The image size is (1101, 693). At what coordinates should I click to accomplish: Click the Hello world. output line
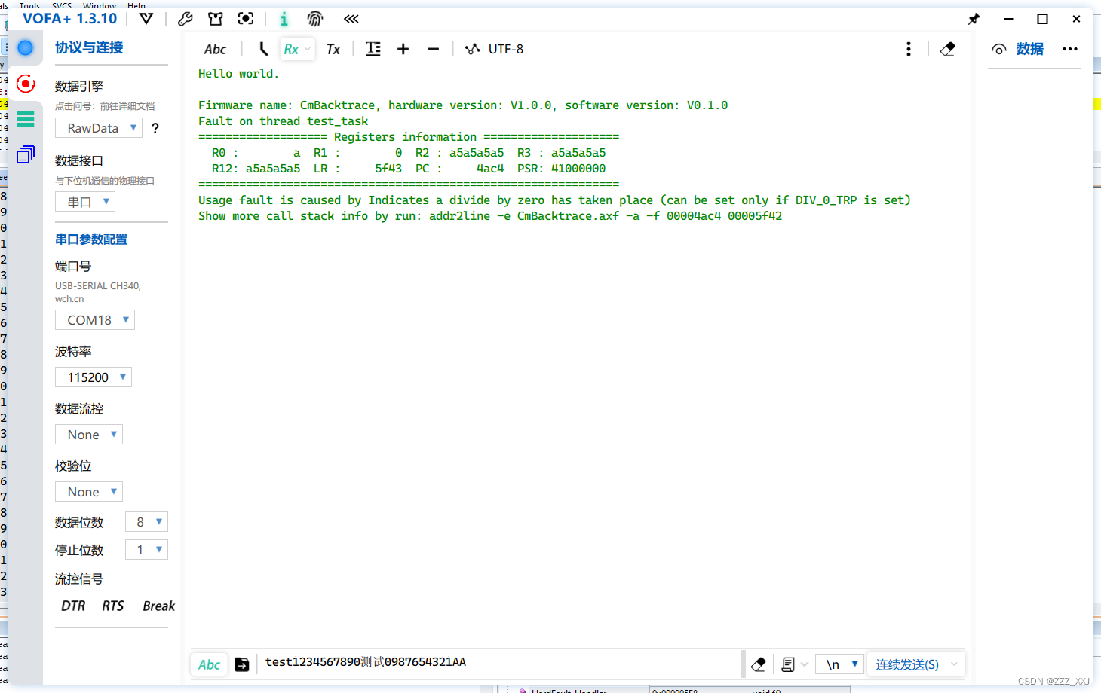(x=238, y=74)
